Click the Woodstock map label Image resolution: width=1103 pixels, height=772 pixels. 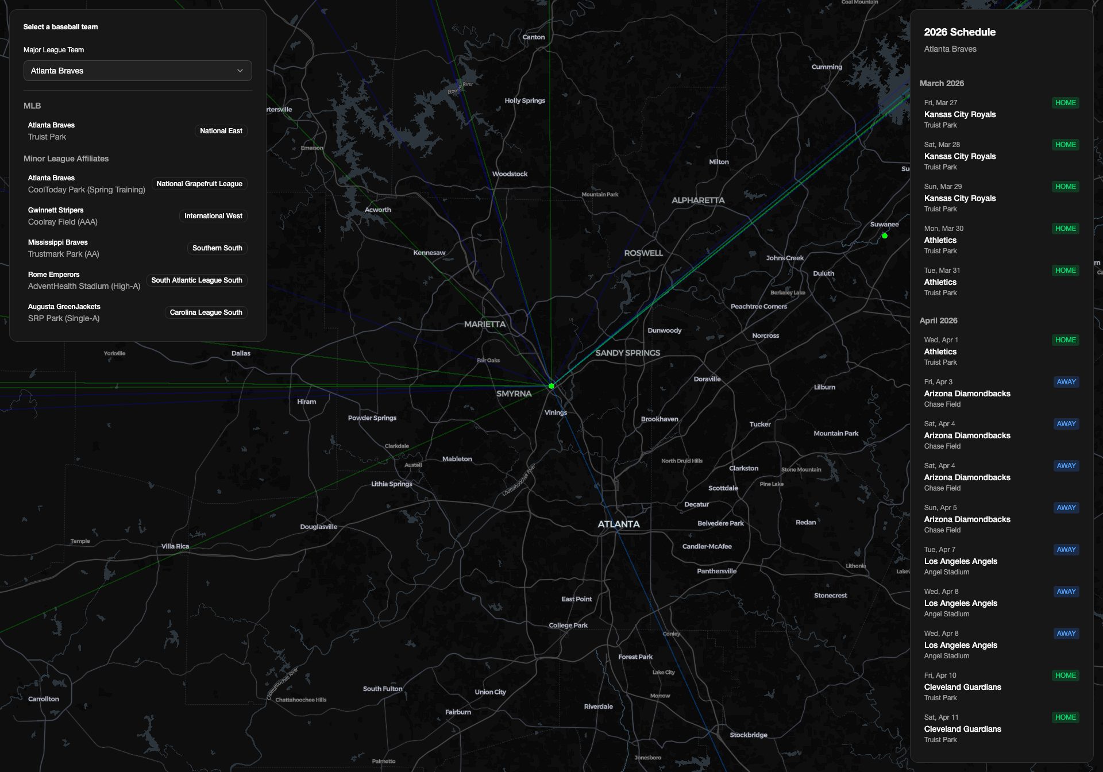pos(510,174)
